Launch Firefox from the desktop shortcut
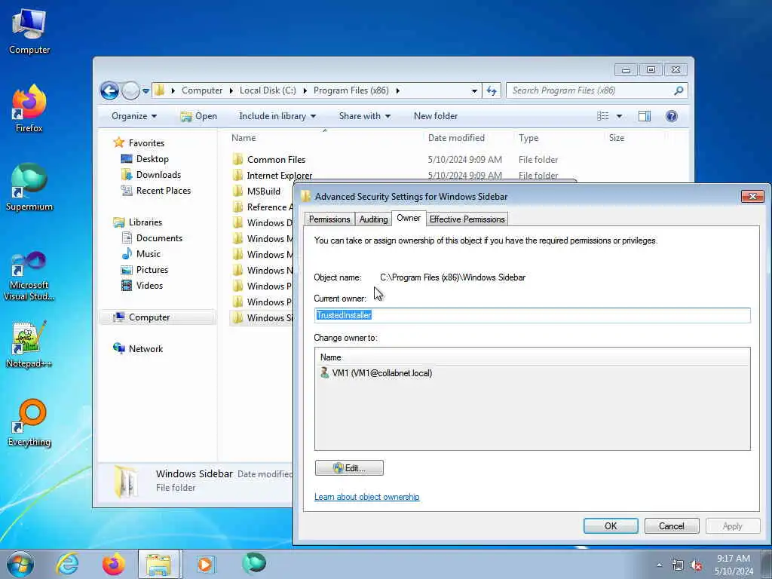 [29, 109]
